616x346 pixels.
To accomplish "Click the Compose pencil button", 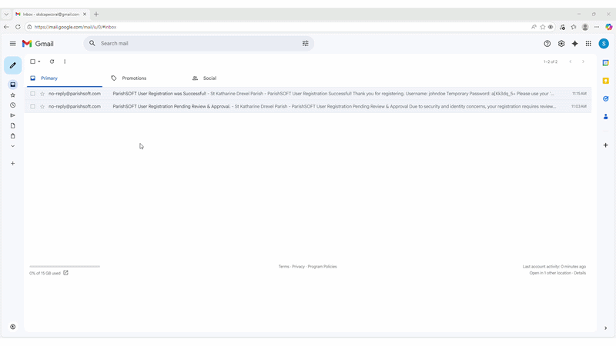I will pyautogui.click(x=13, y=65).
